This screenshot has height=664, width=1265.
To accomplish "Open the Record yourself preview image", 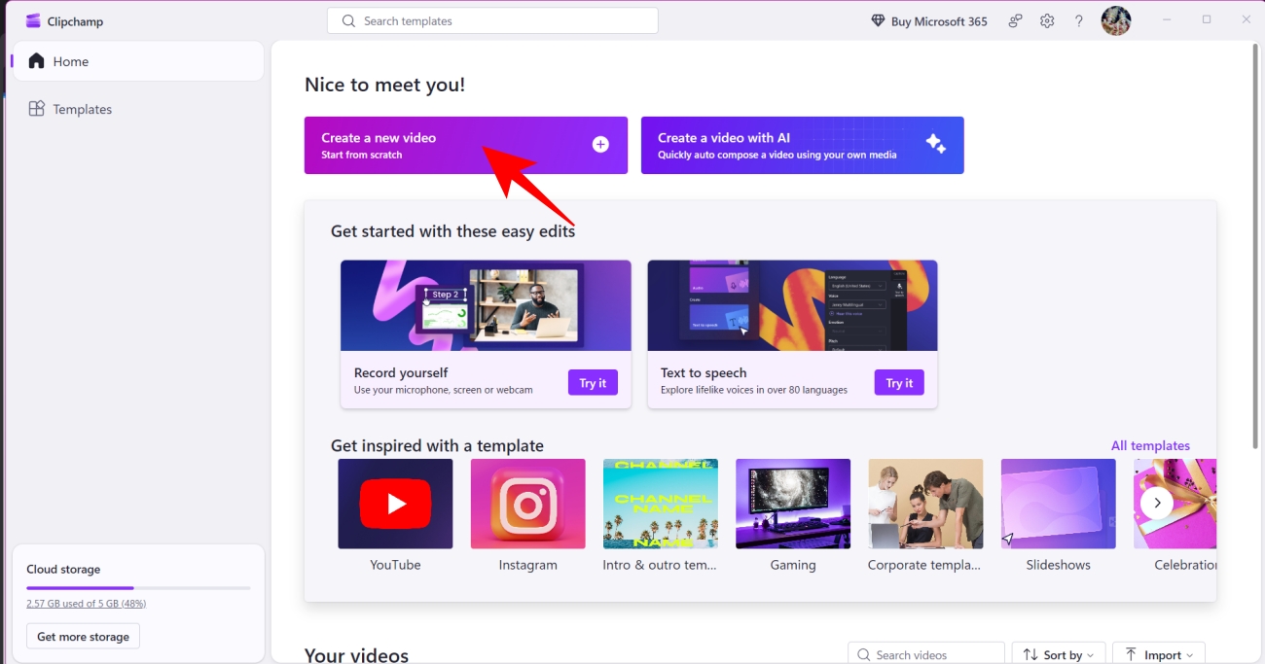I will (x=486, y=305).
